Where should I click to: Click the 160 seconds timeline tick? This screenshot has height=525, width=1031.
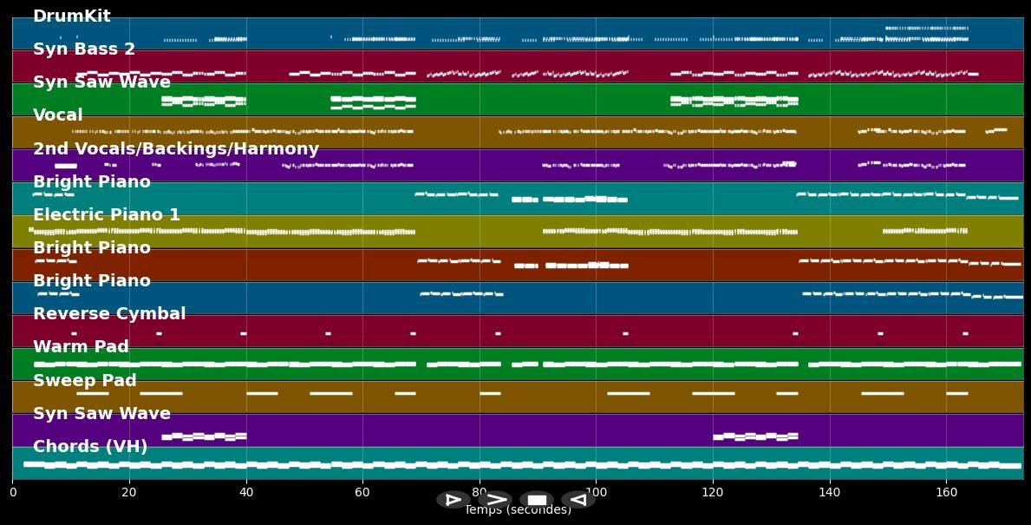point(946,492)
